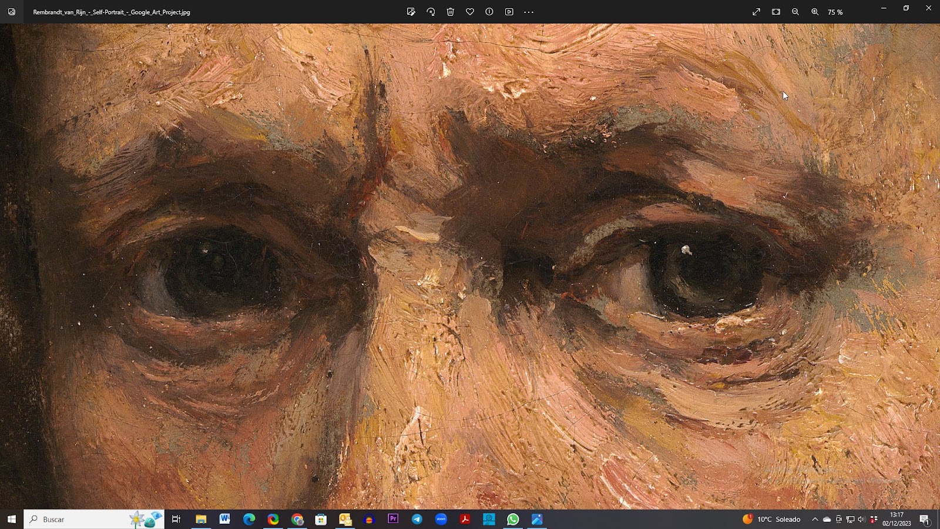Open the volume control in the system tray
The height and width of the screenshot is (529, 940).
click(x=861, y=519)
